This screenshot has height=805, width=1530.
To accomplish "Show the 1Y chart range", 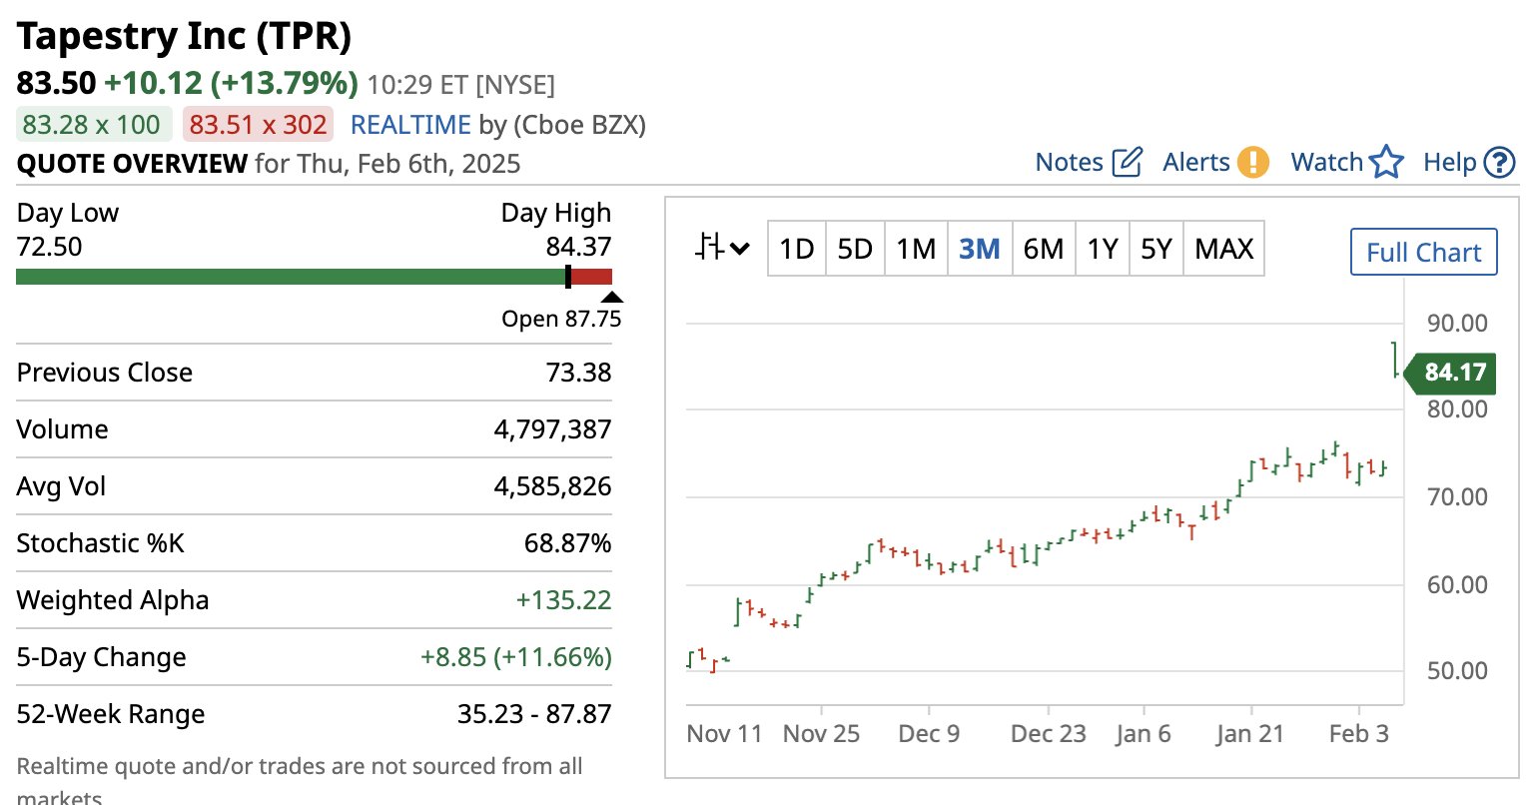I will (1103, 249).
